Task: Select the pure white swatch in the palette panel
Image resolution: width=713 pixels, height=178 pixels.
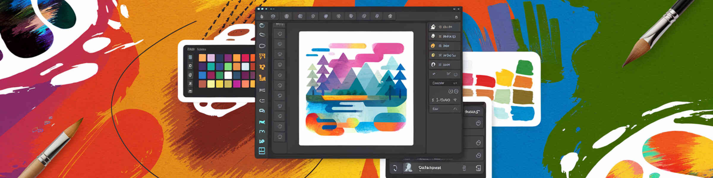Action: (228, 75)
